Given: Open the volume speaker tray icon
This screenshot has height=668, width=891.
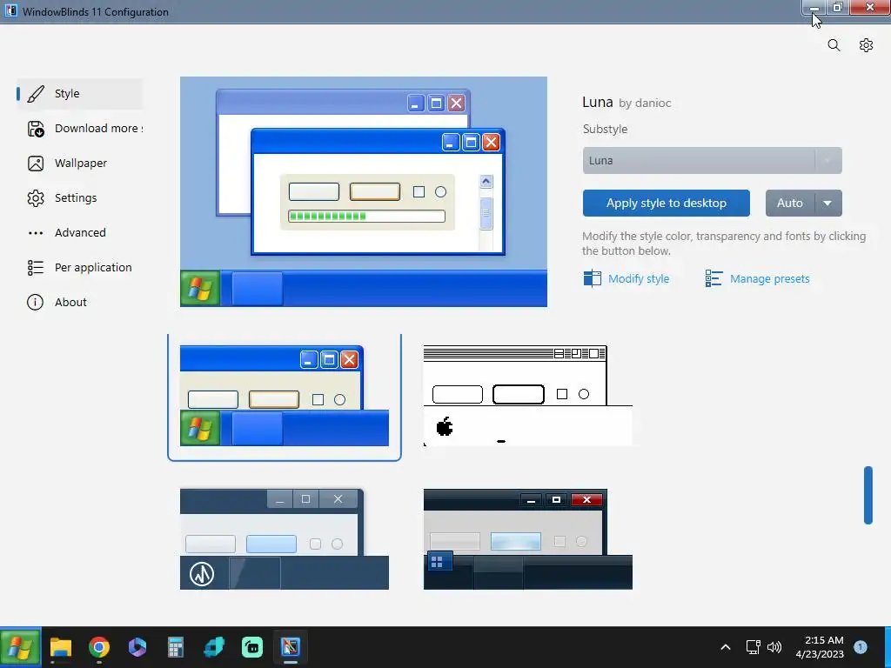Looking at the screenshot, I should click(774, 647).
